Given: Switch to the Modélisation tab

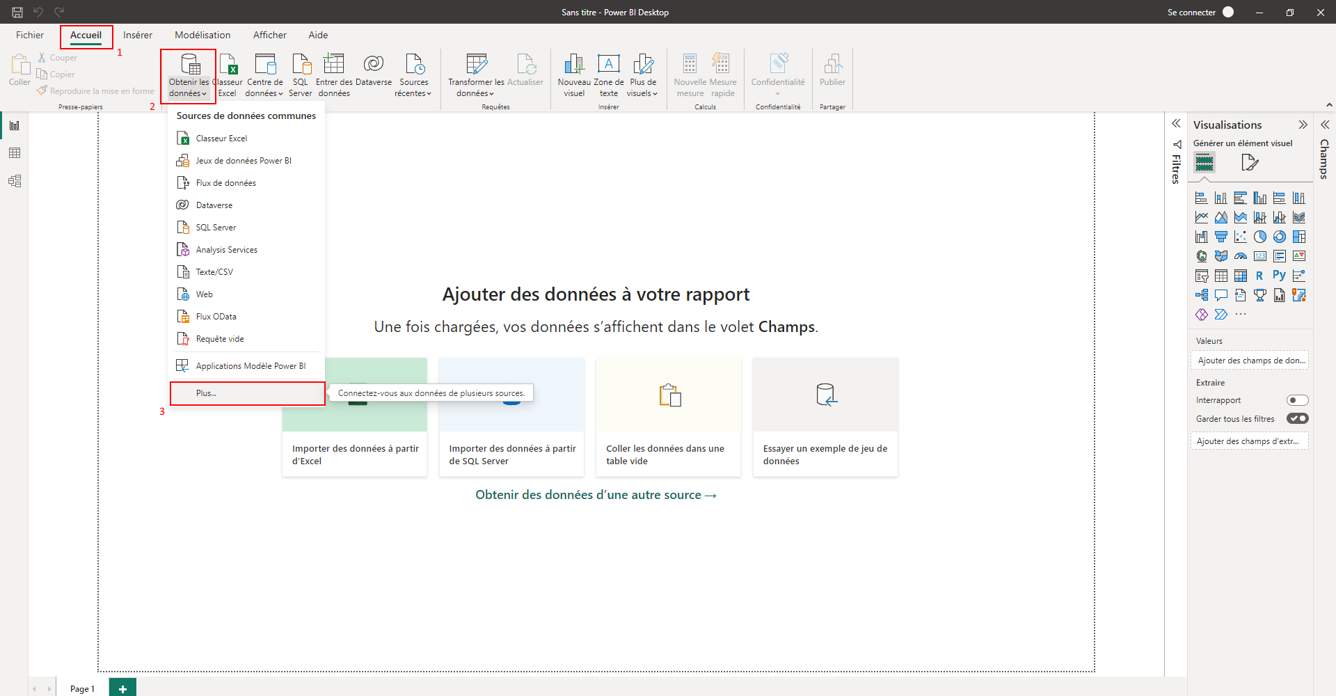Looking at the screenshot, I should (202, 35).
